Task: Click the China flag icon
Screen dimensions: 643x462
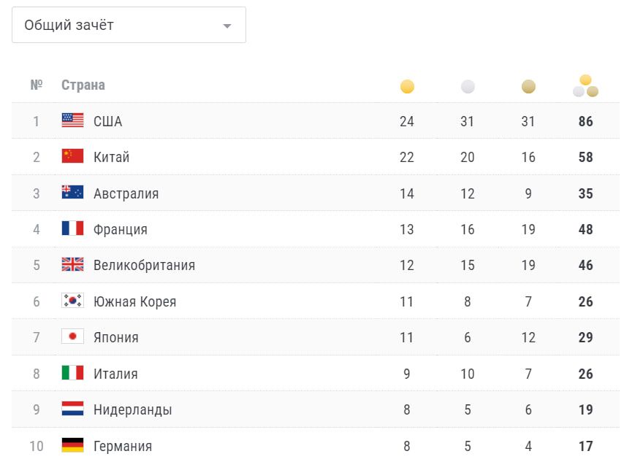Action: coord(72,157)
